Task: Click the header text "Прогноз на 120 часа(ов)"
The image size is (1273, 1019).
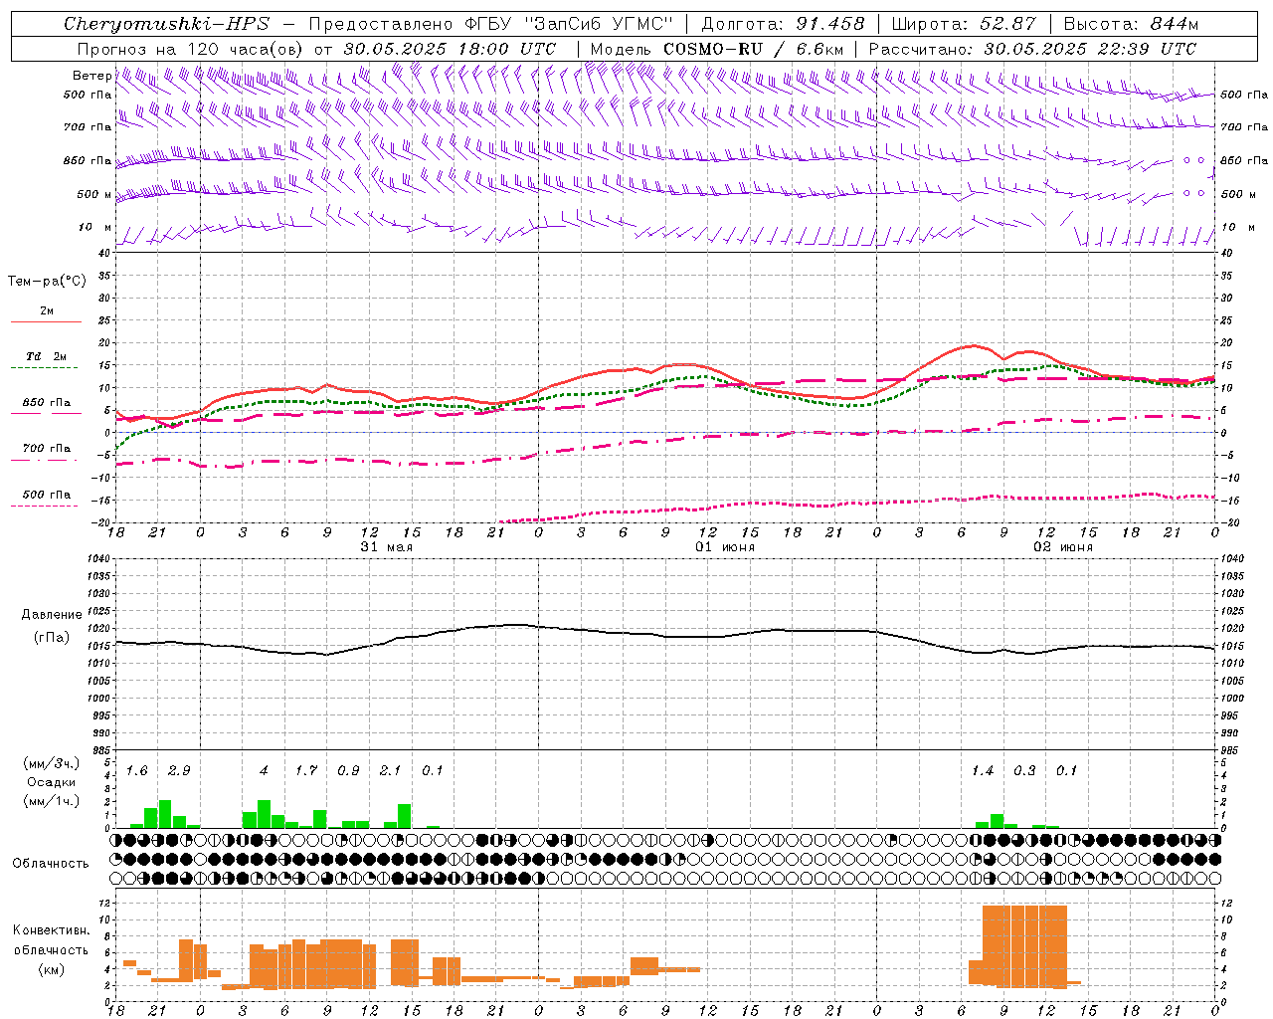Action: [x=191, y=49]
